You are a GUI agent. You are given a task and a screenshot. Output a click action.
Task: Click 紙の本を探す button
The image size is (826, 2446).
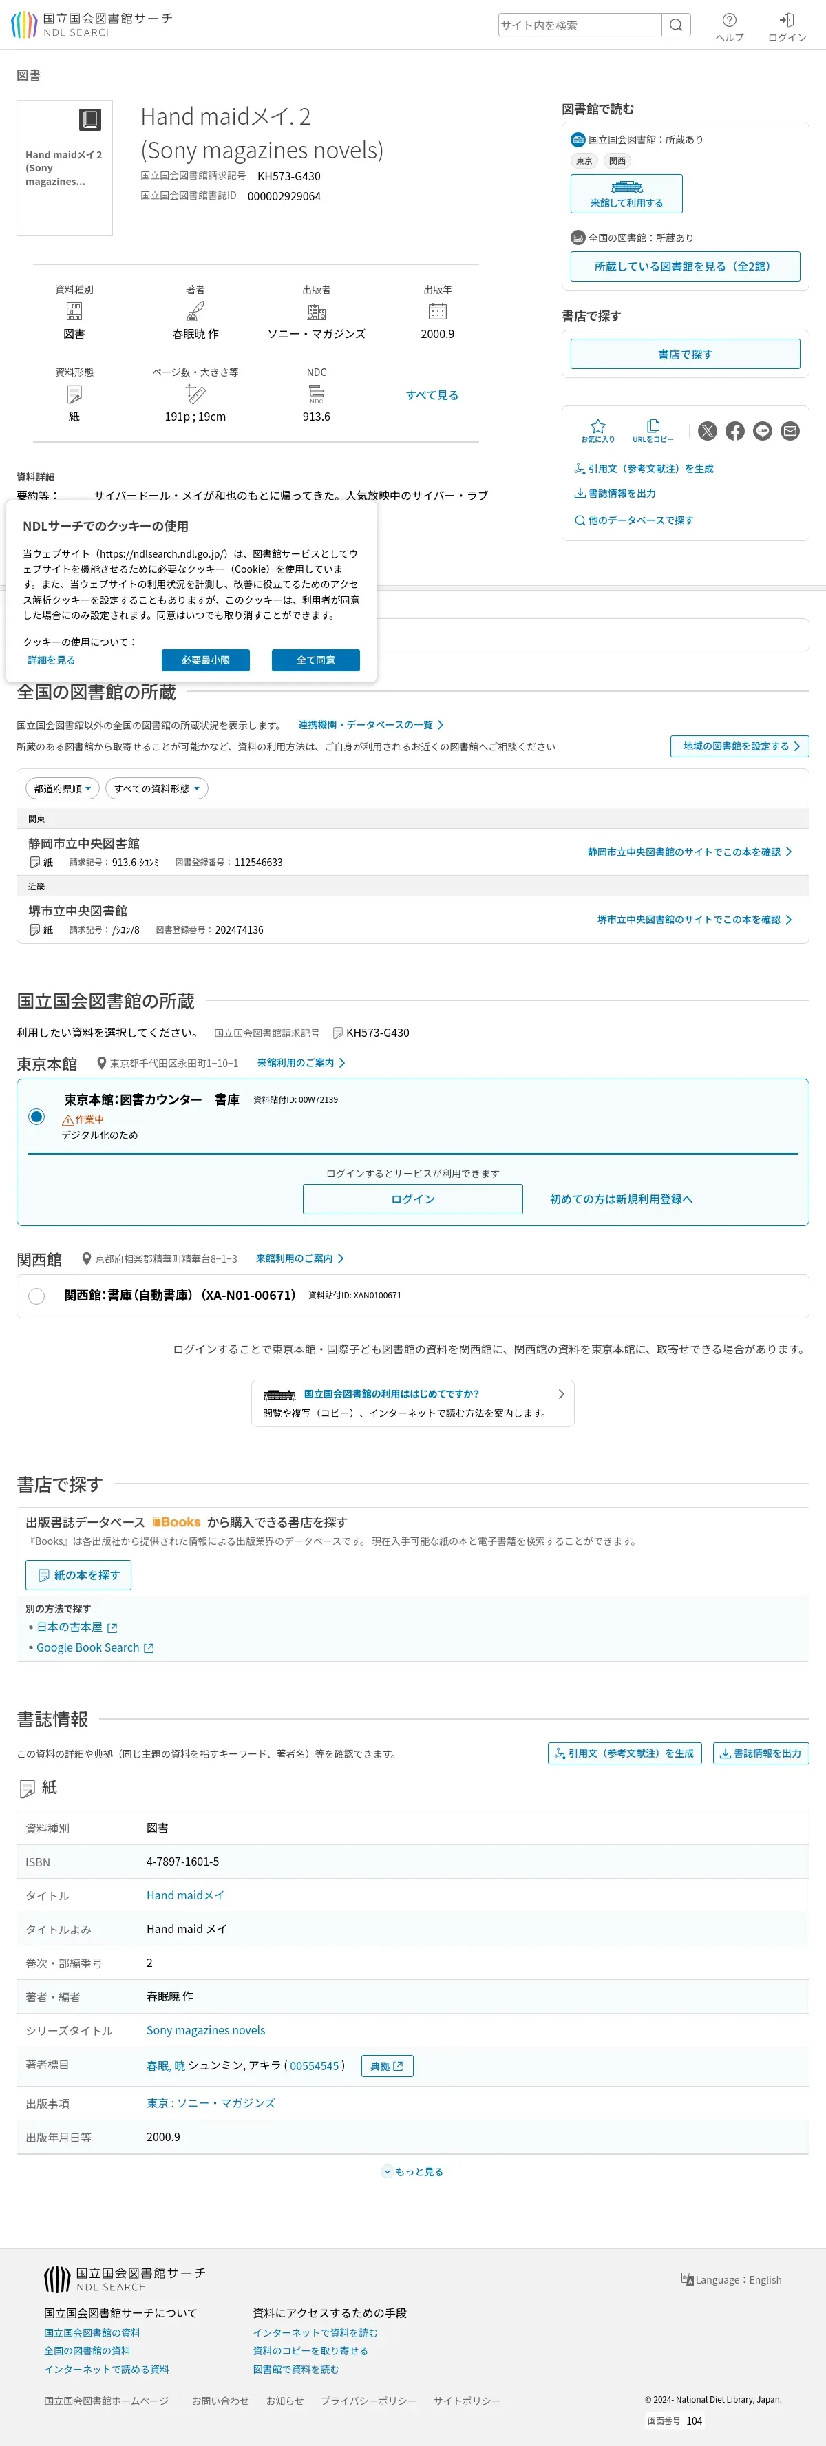point(78,1575)
